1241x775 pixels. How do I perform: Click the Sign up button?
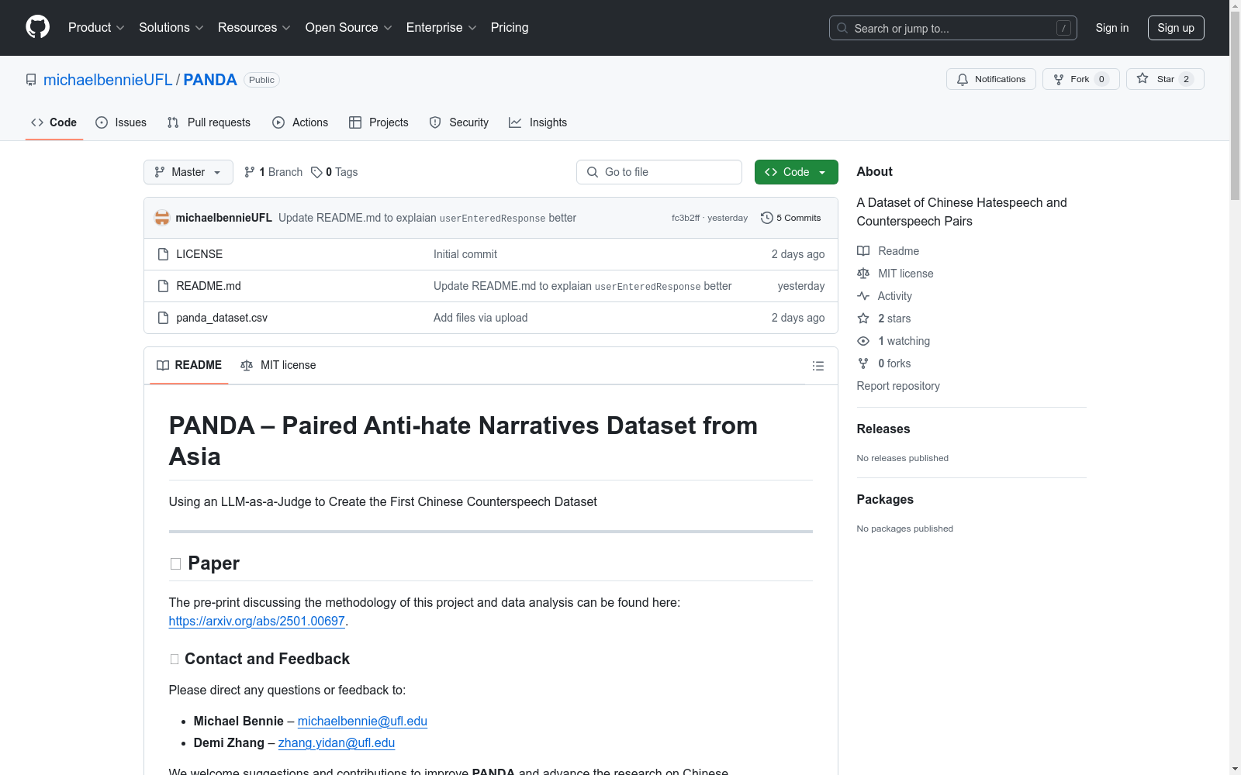[x=1176, y=28]
